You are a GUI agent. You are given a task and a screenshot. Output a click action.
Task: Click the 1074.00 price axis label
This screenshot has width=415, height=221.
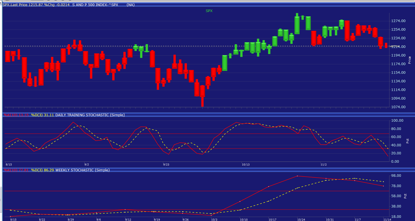coord(398,107)
